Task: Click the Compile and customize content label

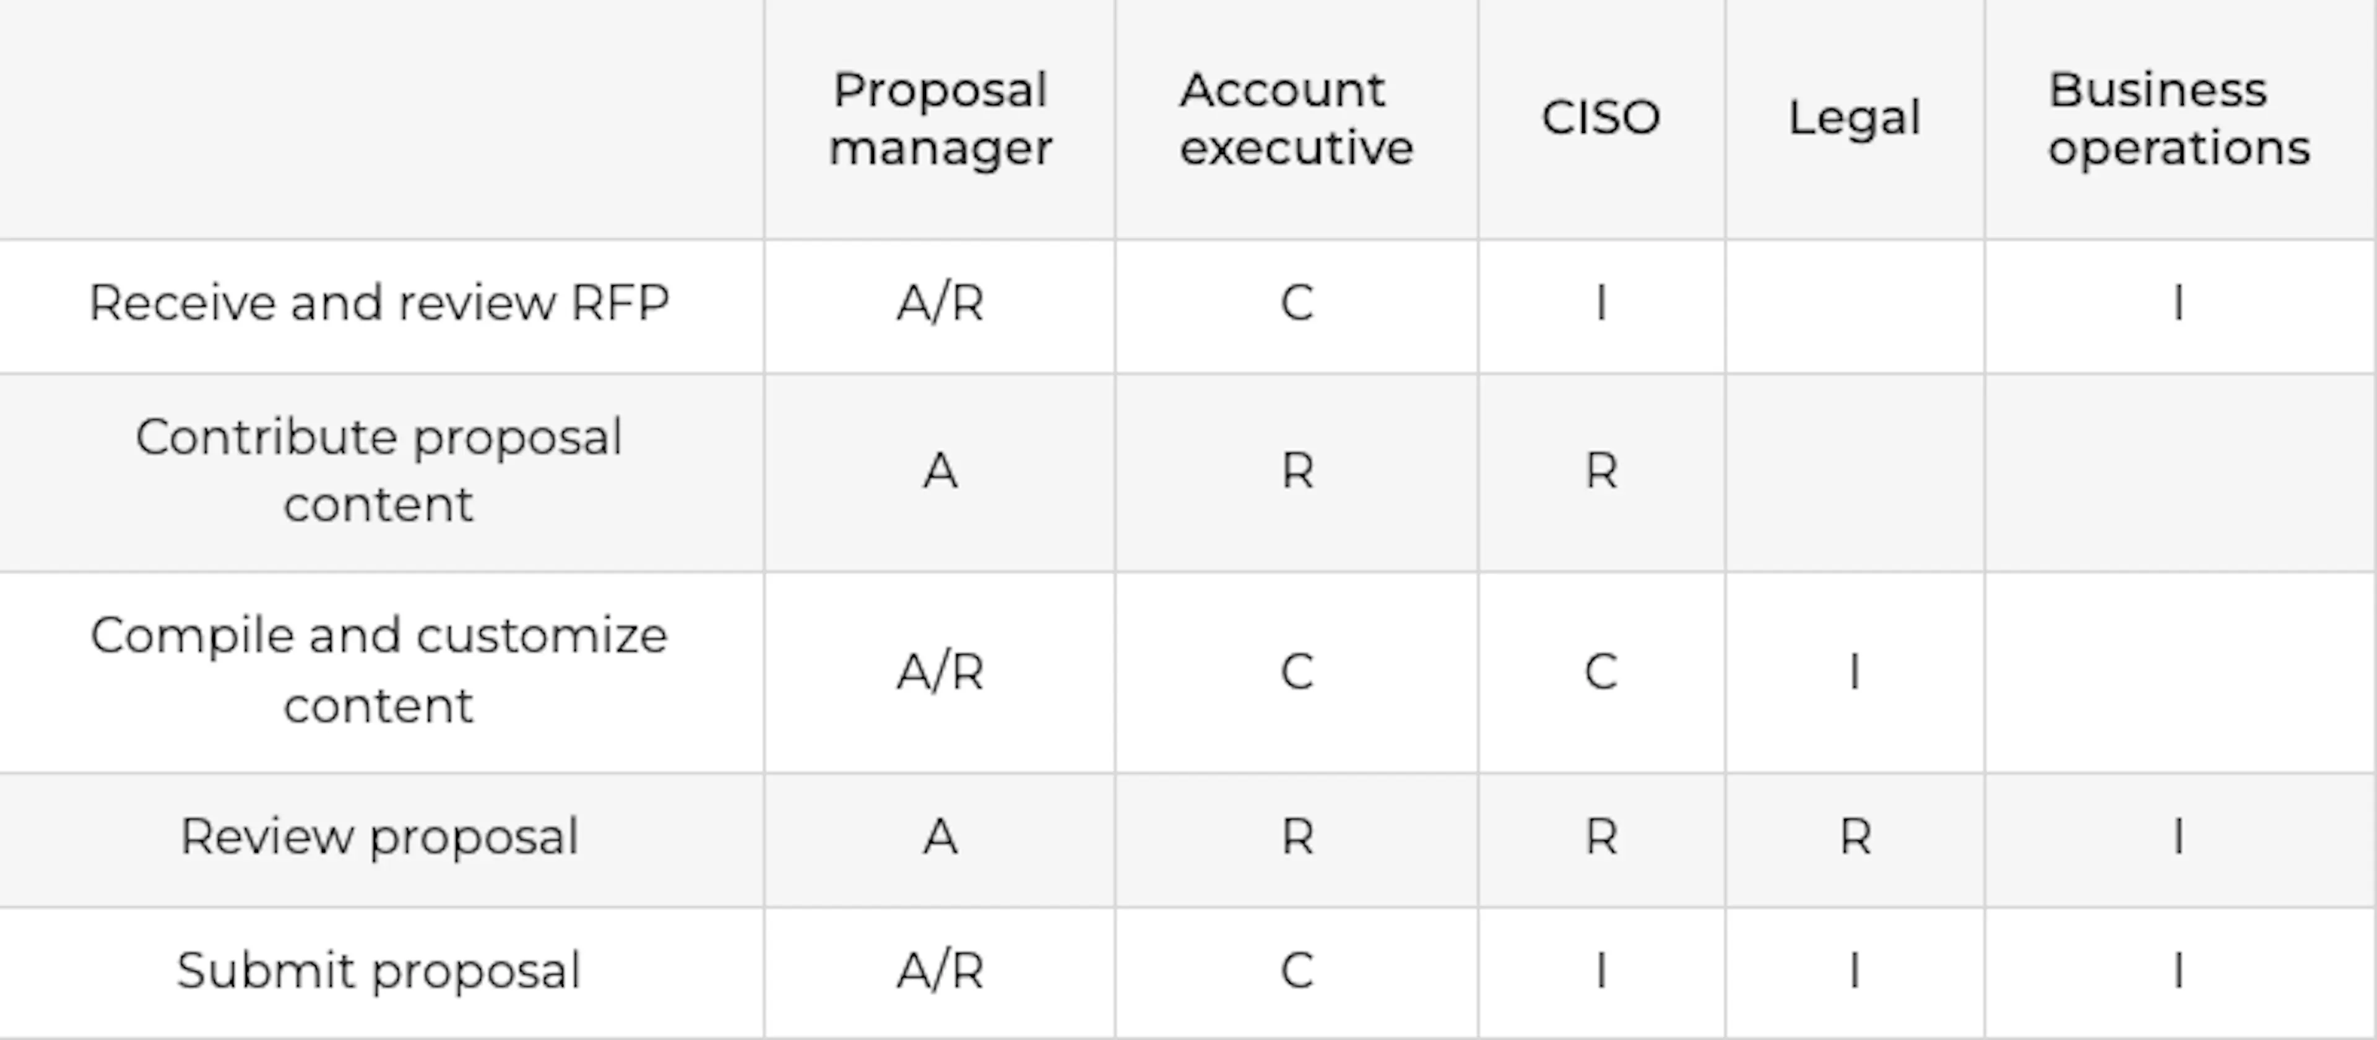Action: point(379,670)
